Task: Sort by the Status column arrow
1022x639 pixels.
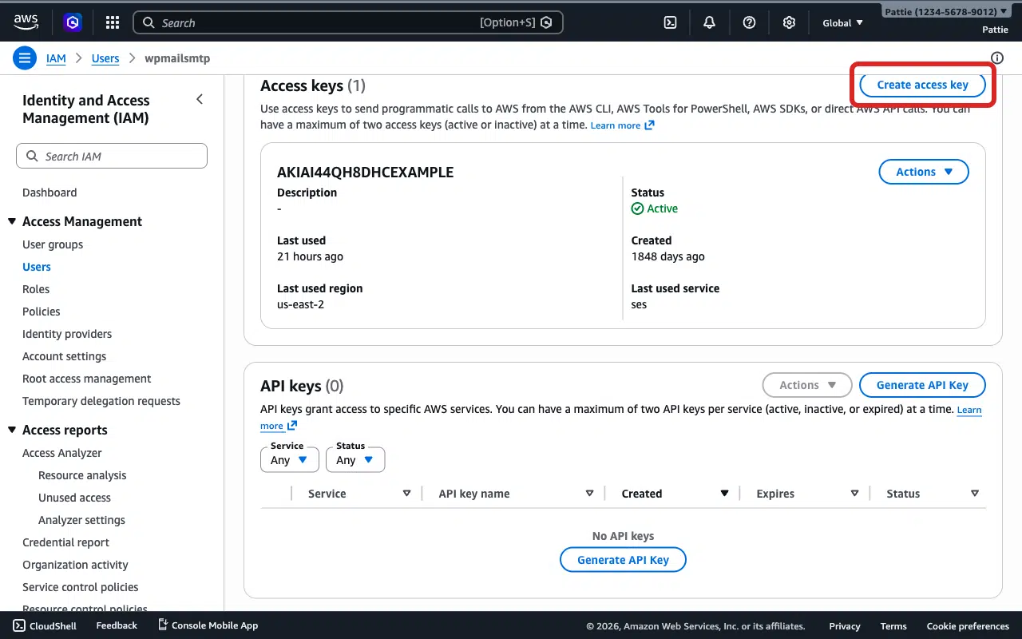Action: 974,494
